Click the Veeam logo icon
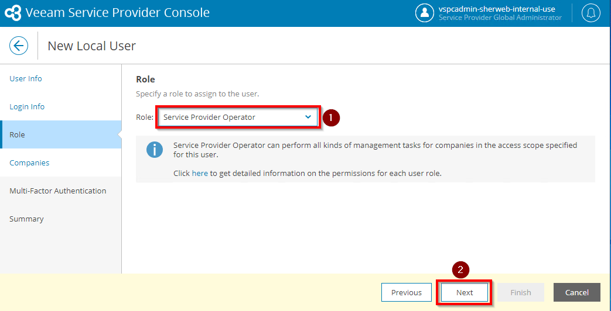This screenshot has width=611, height=311. click(x=13, y=13)
